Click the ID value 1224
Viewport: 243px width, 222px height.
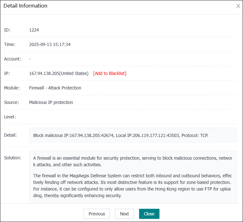[x=34, y=30]
